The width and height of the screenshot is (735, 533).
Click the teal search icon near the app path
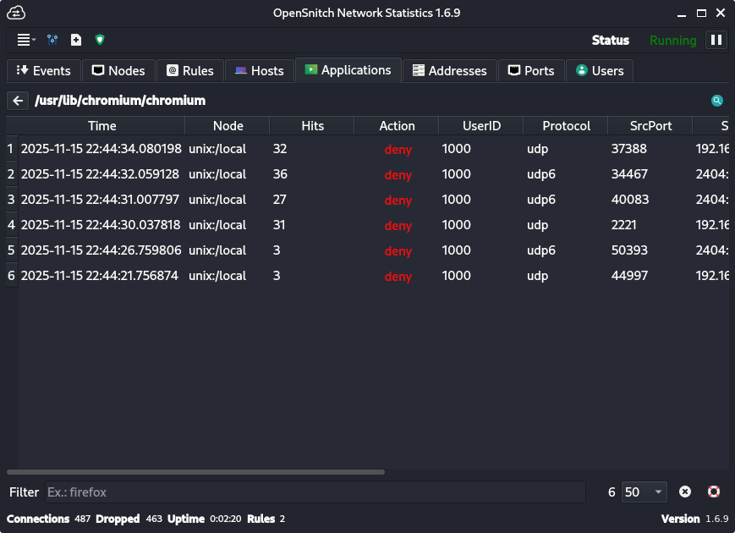(717, 101)
